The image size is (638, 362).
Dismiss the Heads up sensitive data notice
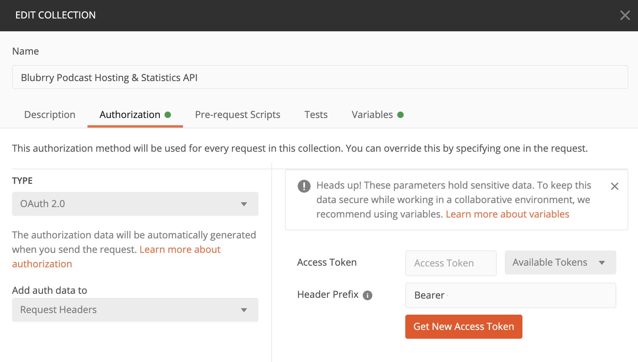[x=614, y=186]
